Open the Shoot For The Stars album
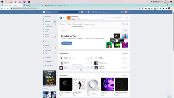 coord(66,84)
